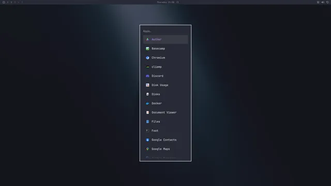331x186 pixels.
Task: Click the launcher icon in top-left bar
Action: (4, 2)
